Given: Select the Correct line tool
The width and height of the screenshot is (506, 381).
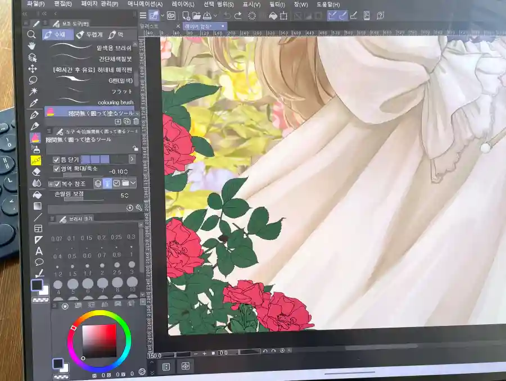Looking at the screenshot, I should (39, 273).
